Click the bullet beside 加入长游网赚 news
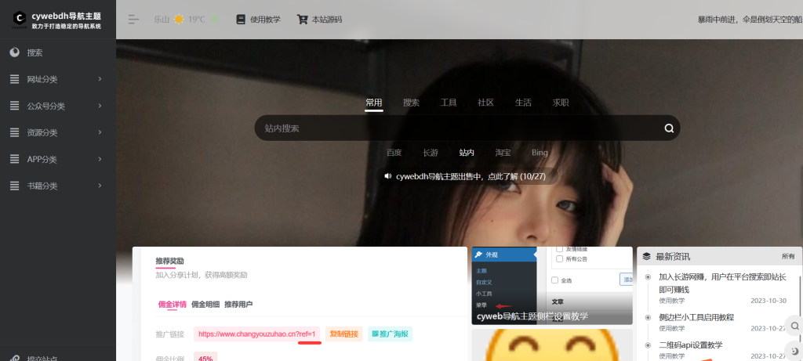803x361 pixels. point(648,276)
